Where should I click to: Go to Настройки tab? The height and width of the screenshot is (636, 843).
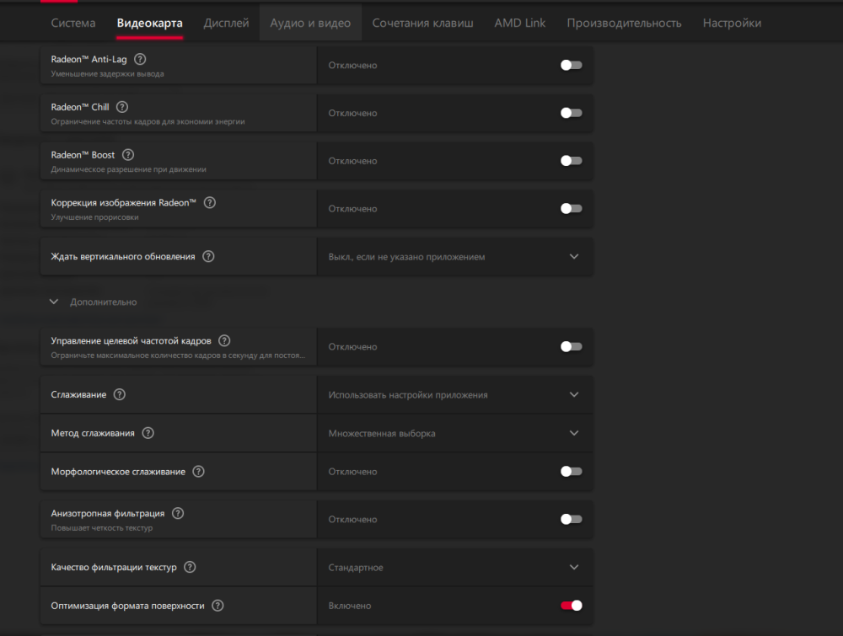[x=732, y=23]
